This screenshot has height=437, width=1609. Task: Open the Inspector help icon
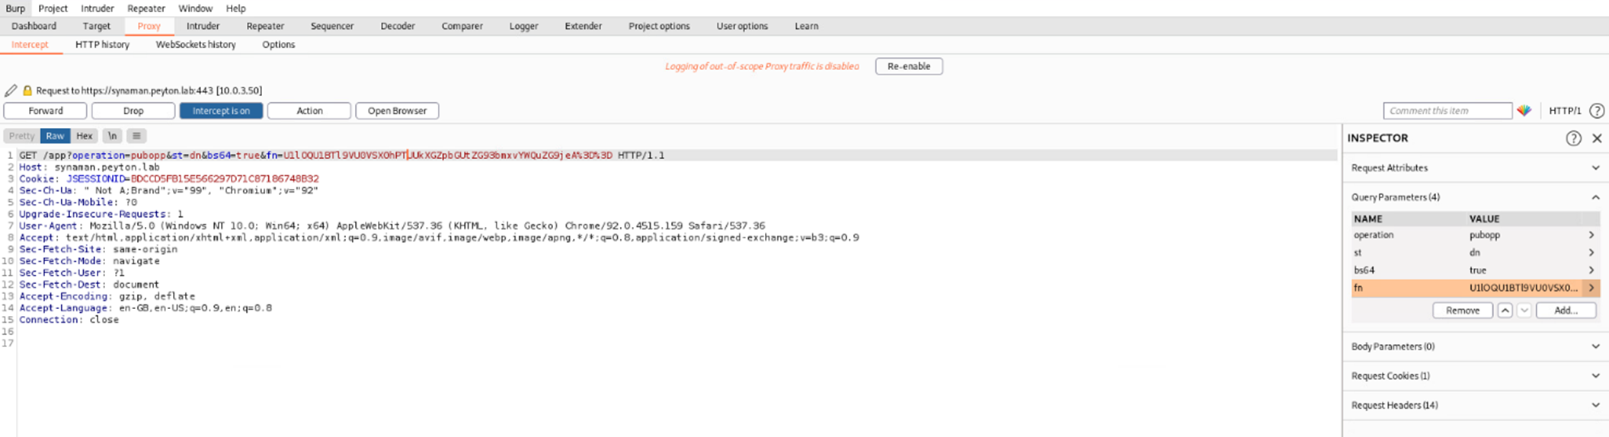pyautogui.click(x=1573, y=138)
